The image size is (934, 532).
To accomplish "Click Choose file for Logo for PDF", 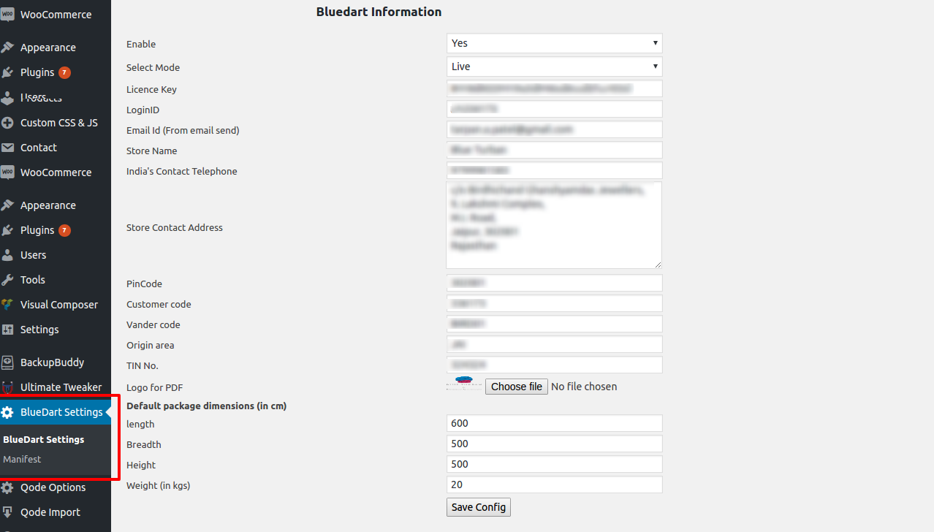I will pyautogui.click(x=517, y=387).
